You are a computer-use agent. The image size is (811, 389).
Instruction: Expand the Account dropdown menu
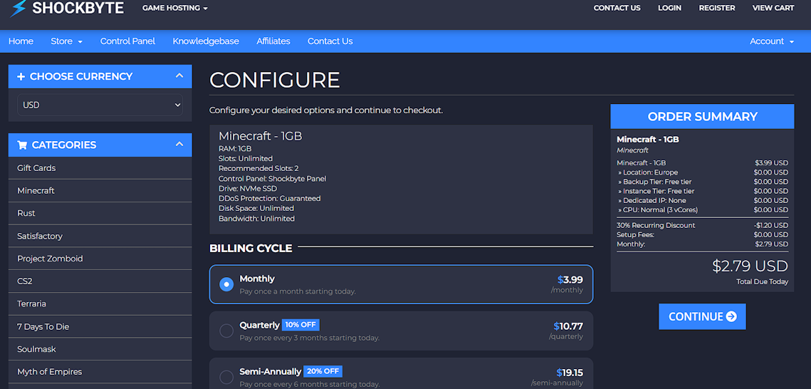click(x=772, y=41)
